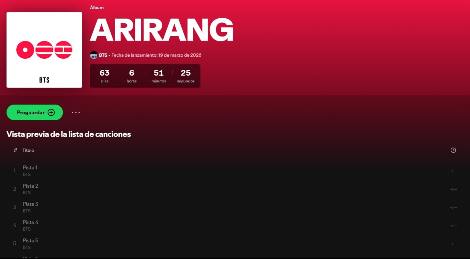This screenshot has height=259, width=470.
Task: Open the BTS artist link
Action: 104,55
